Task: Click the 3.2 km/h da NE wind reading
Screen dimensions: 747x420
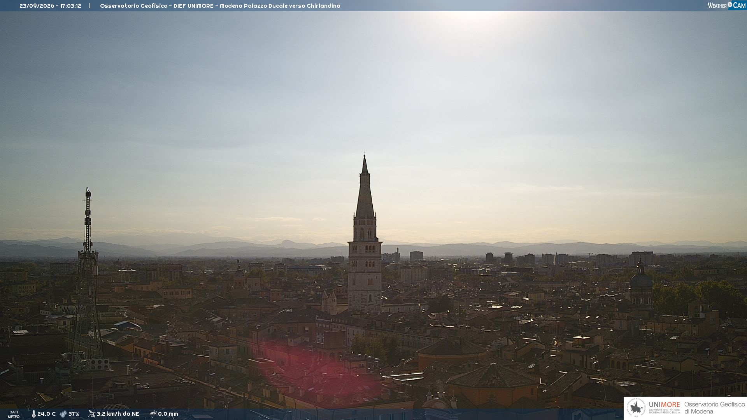Action: coord(118,414)
